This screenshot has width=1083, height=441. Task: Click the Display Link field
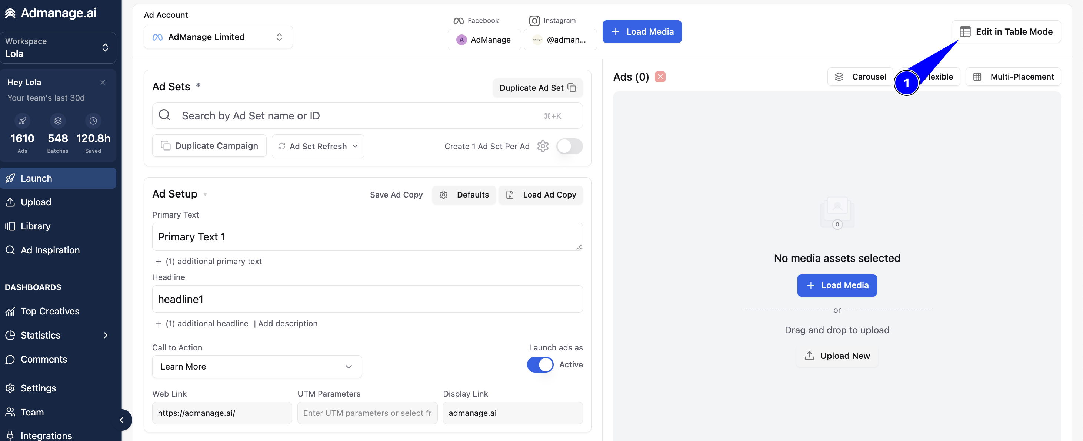513,413
